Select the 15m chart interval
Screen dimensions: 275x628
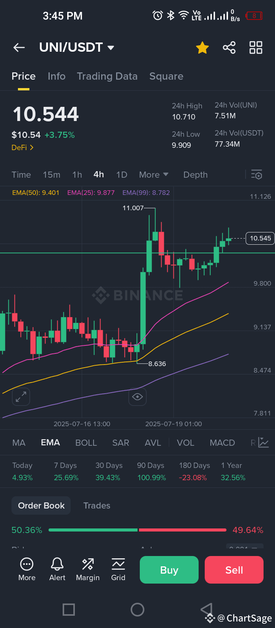click(x=52, y=175)
